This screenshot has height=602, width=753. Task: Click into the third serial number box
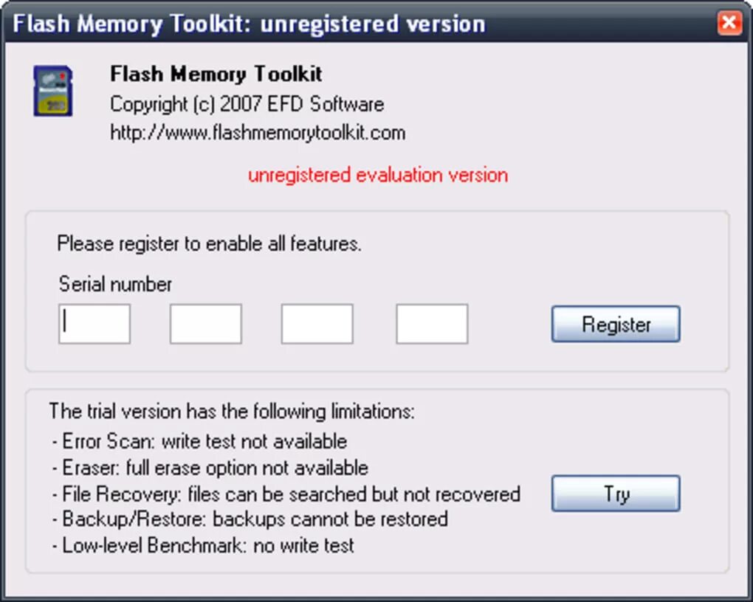pos(317,324)
